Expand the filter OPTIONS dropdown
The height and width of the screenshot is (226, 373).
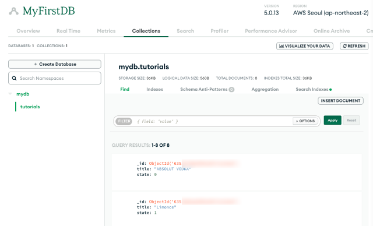click(x=305, y=121)
